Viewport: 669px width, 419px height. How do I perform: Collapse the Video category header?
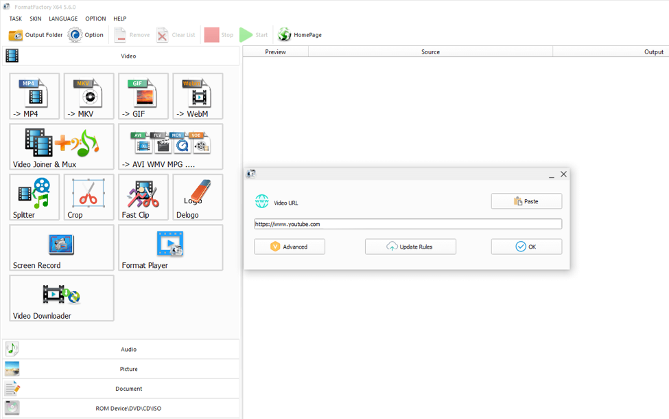[121, 56]
